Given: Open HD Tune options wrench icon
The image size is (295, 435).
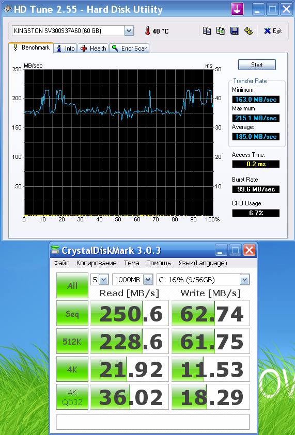Looking at the screenshot, I should pyautogui.click(x=249, y=30).
